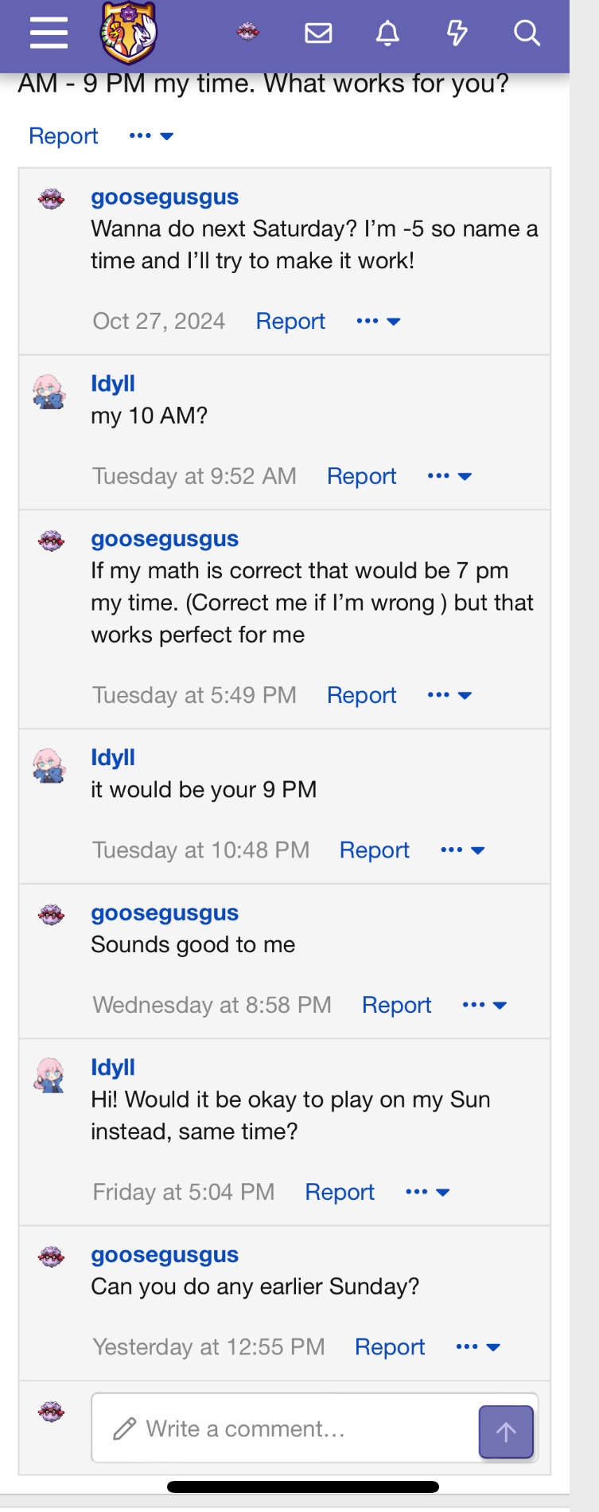Open the lightning bolt What's New icon
599x1512 pixels.
click(457, 33)
